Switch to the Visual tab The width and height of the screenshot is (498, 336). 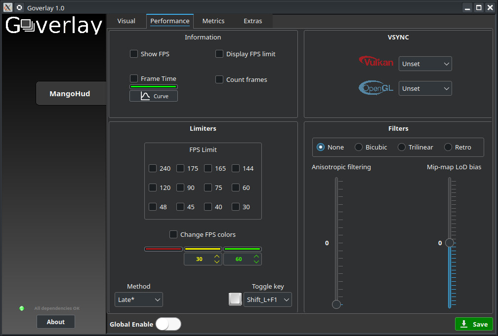[x=126, y=21]
